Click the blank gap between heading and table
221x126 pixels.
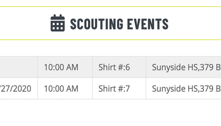(110, 48)
